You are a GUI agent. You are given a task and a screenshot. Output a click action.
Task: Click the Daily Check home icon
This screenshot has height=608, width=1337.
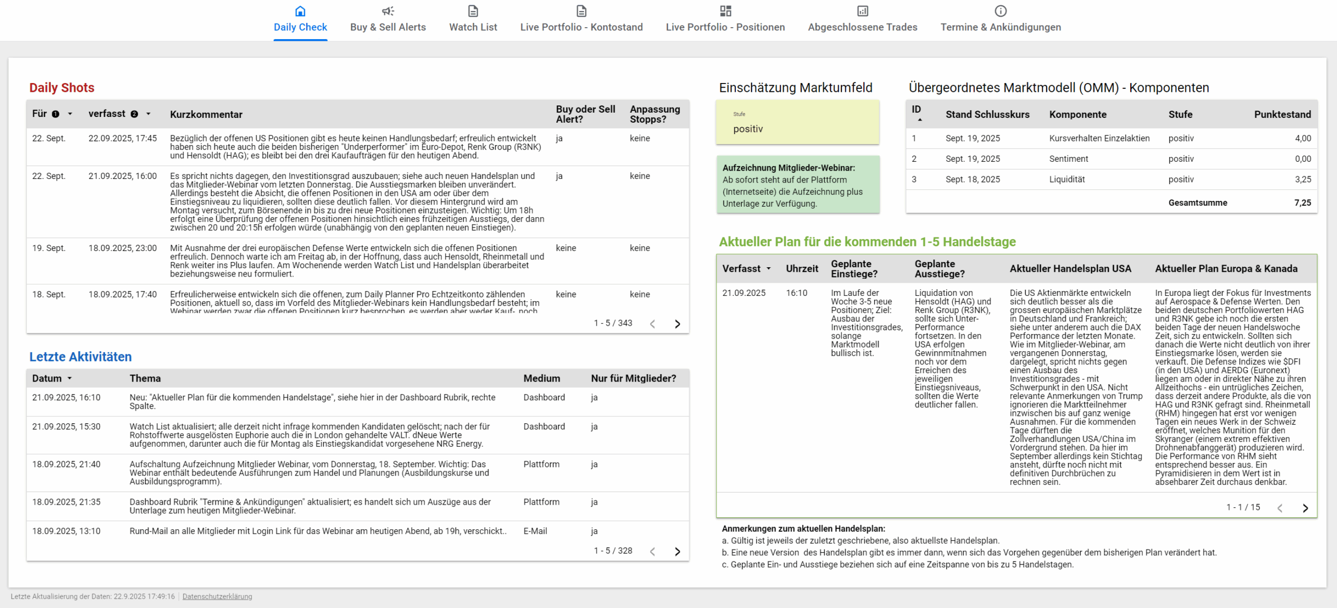pos(300,11)
